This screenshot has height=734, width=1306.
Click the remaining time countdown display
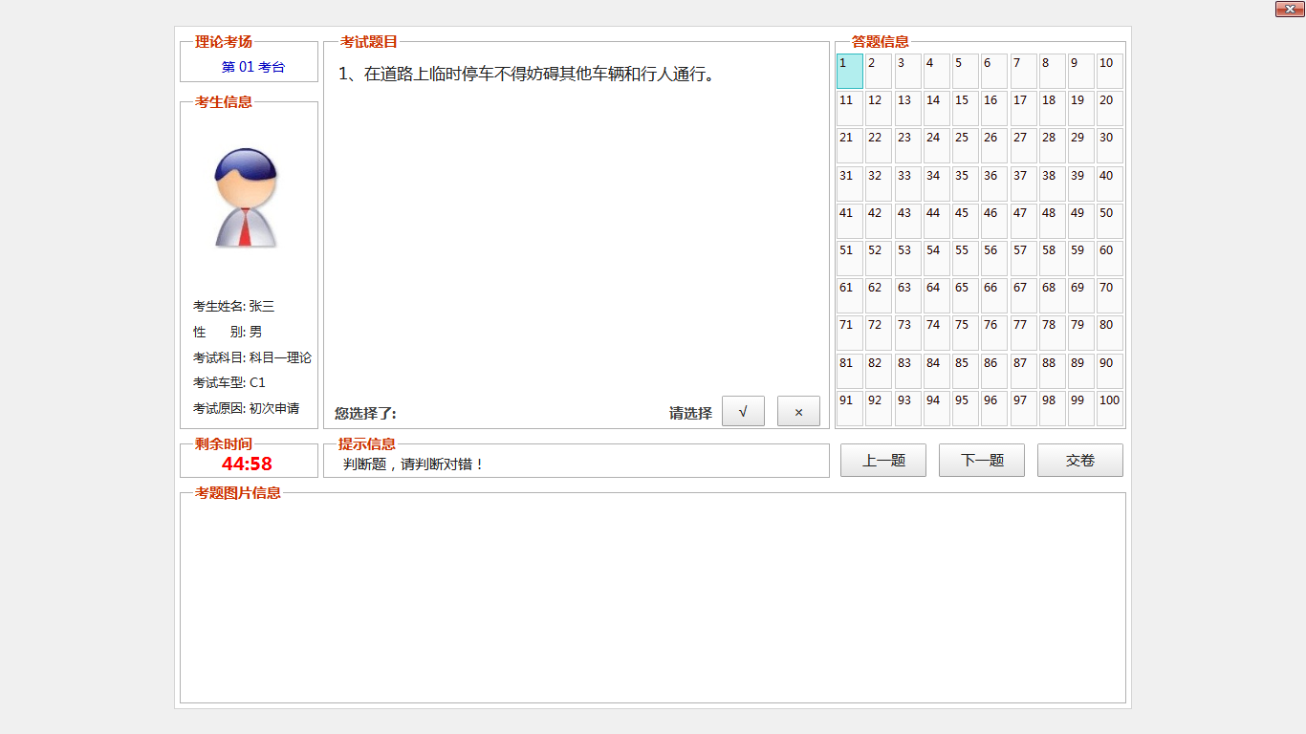[248, 464]
